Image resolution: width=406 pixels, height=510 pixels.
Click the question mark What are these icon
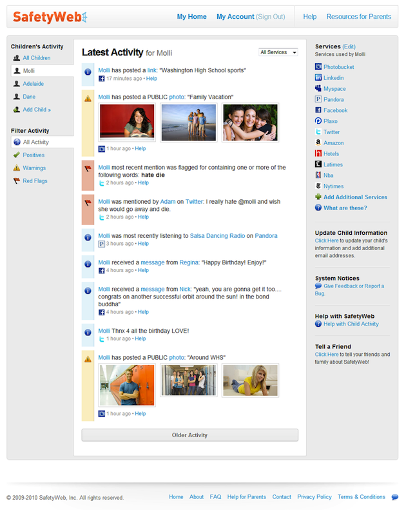click(318, 208)
